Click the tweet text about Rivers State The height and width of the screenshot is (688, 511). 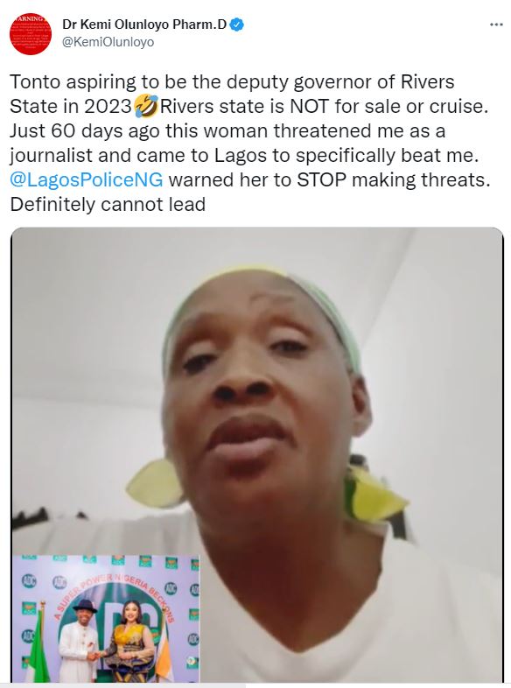[250, 144]
